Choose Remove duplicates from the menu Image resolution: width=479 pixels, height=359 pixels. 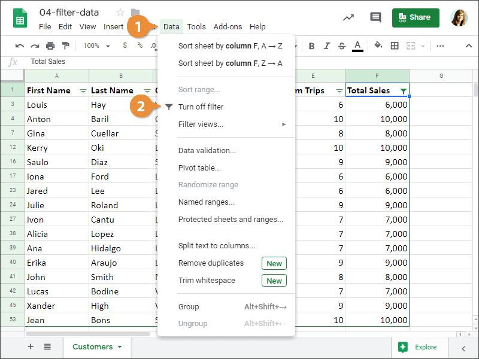coord(211,263)
